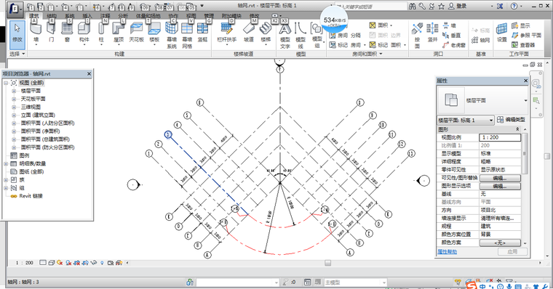Select the 坡道 (Ramp) tool
Screen dimensions: 553x289
pos(249,33)
